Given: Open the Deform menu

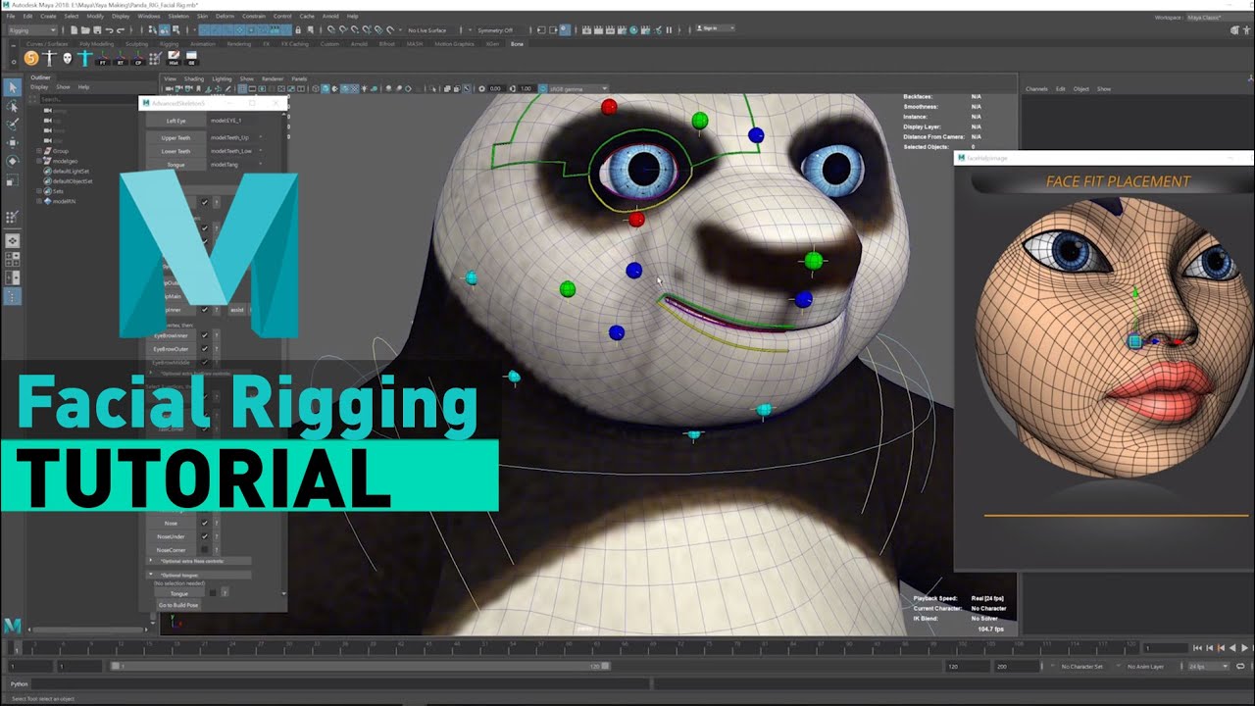Looking at the screenshot, I should [225, 17].
